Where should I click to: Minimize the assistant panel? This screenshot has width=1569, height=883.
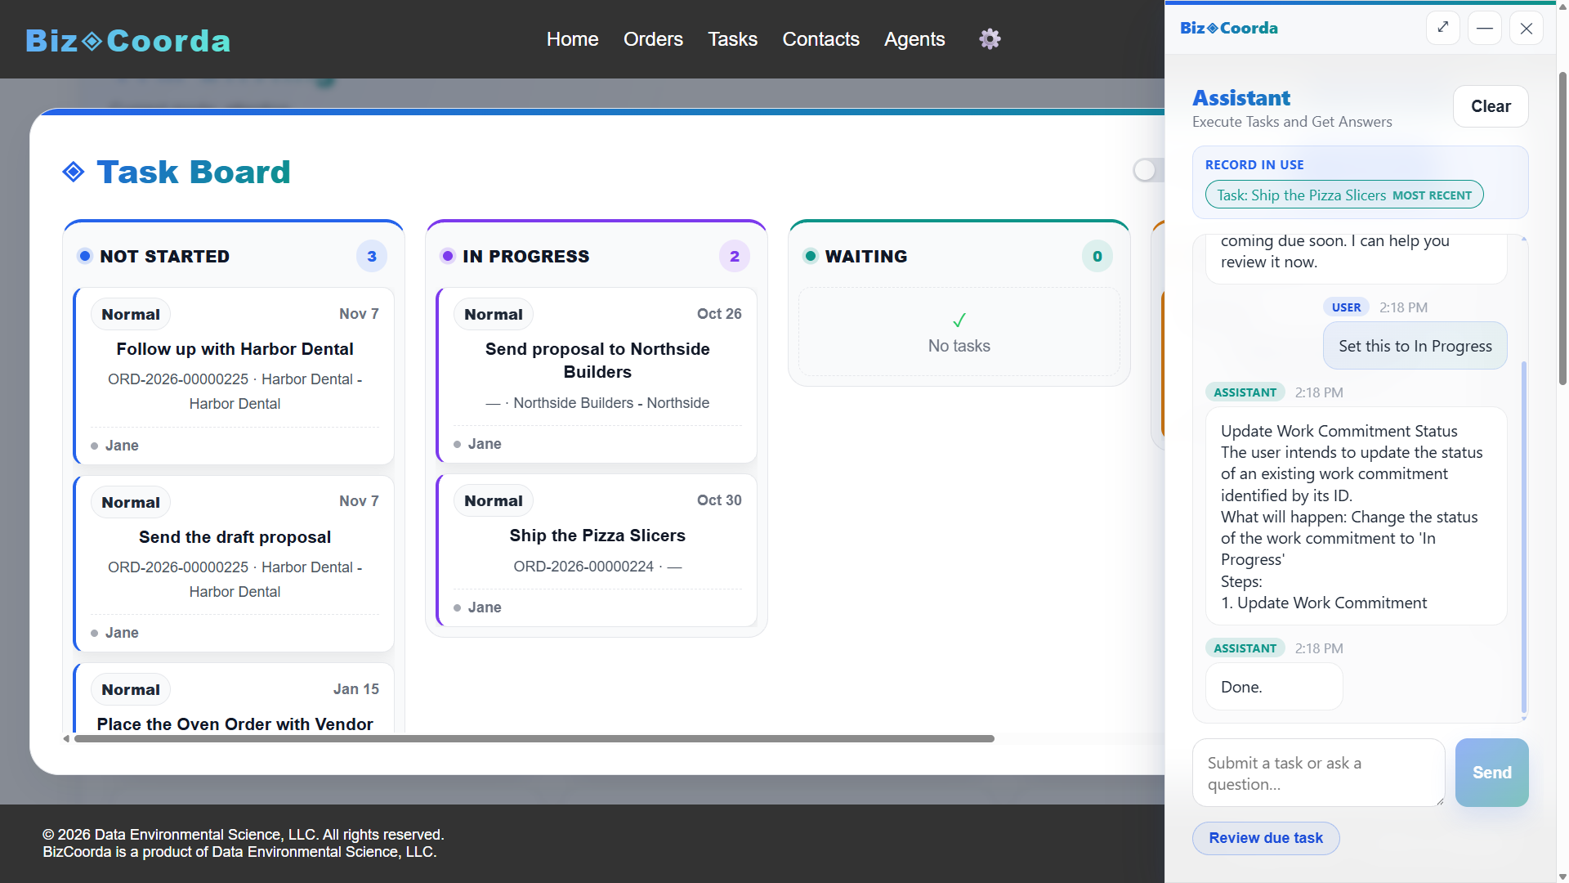(1485, 28)
